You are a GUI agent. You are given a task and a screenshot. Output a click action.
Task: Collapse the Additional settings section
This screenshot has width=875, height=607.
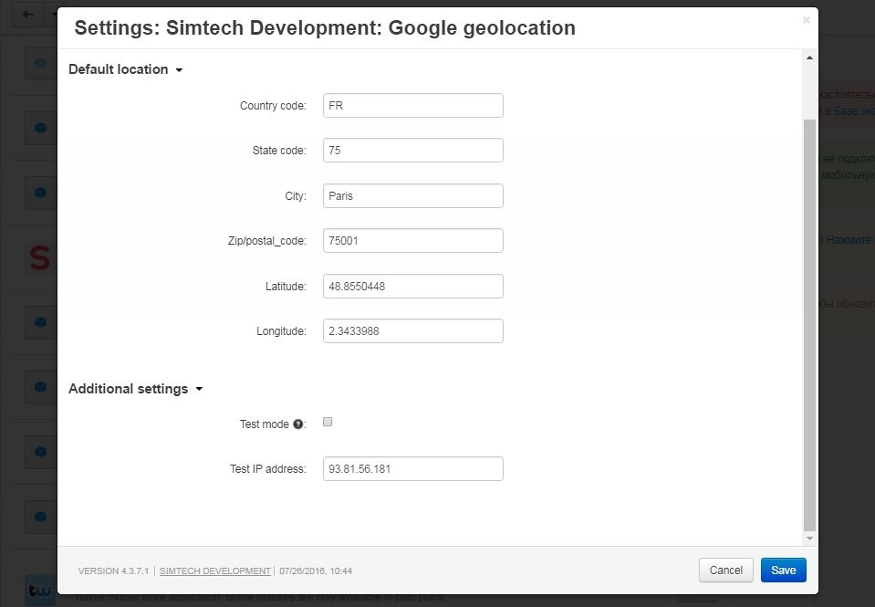(x=136, y=389)
